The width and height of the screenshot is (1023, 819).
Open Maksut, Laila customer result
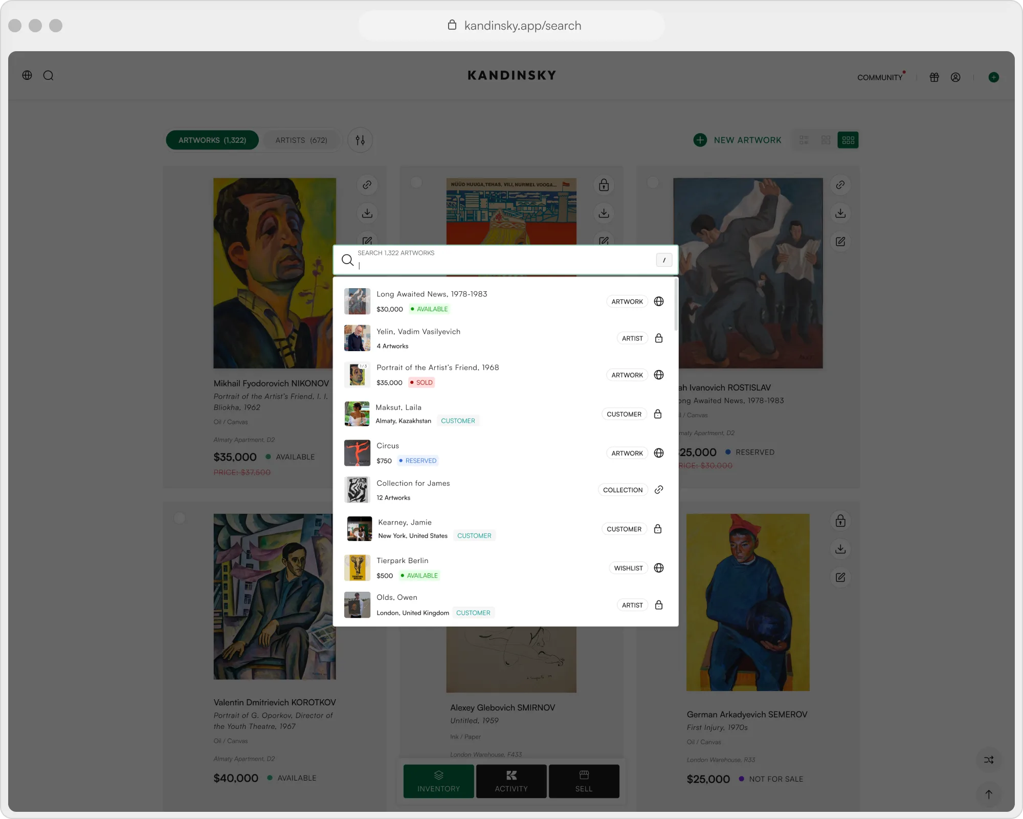point(505,414)
